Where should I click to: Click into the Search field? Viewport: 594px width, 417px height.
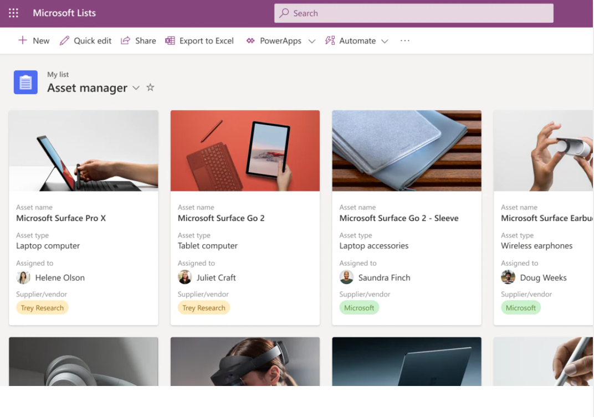point(414,13)
